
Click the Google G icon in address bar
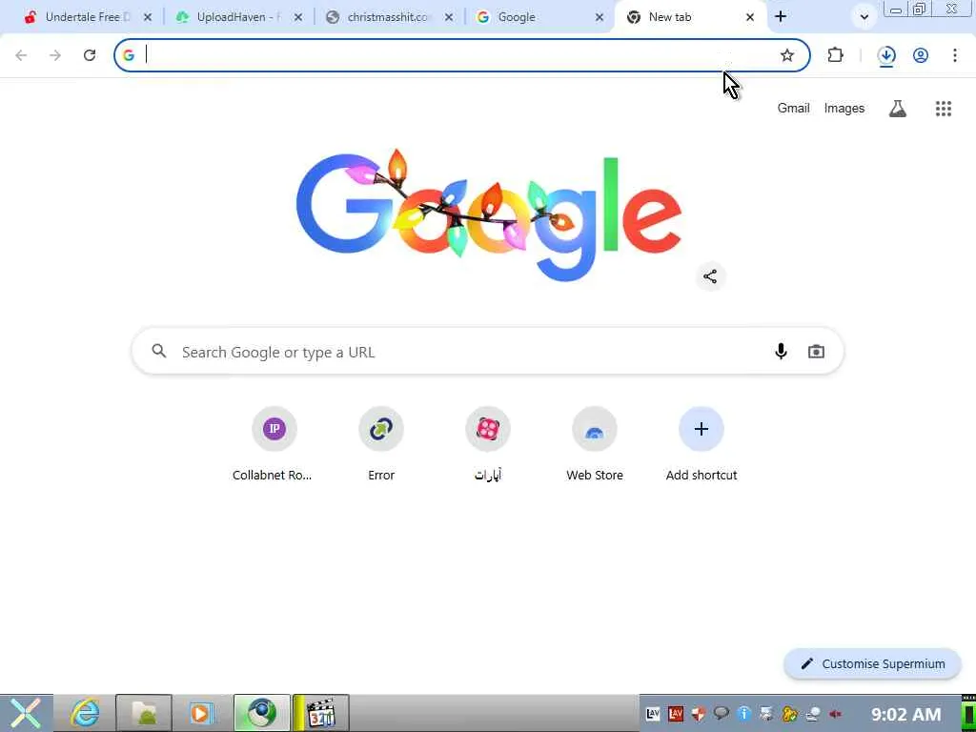(x=129, y=55)
